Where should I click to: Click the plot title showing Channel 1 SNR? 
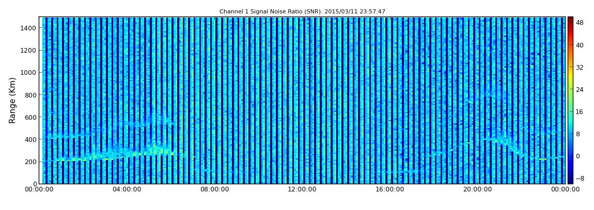click(x=302, y=12)
